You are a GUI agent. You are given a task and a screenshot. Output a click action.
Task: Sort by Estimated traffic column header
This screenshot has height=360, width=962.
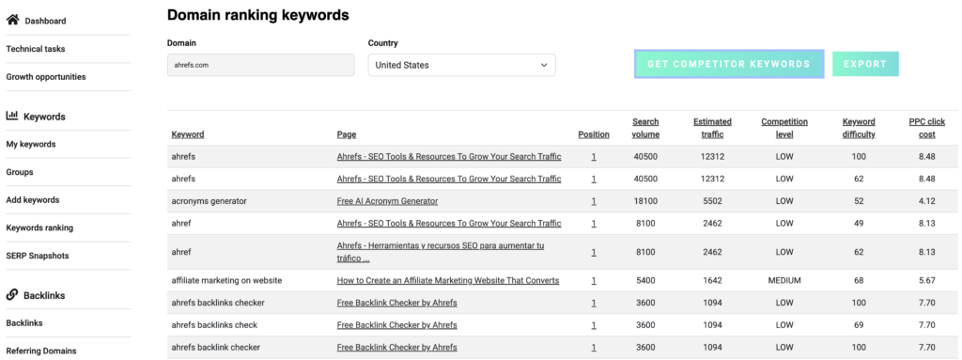click(x=712, y=128)
